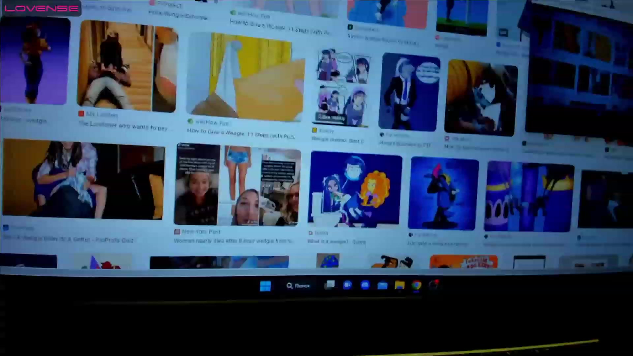Open 'Wedgie memes. Best C' result link
This screenshot has width=633, height=356.
[x=337, y=140]
